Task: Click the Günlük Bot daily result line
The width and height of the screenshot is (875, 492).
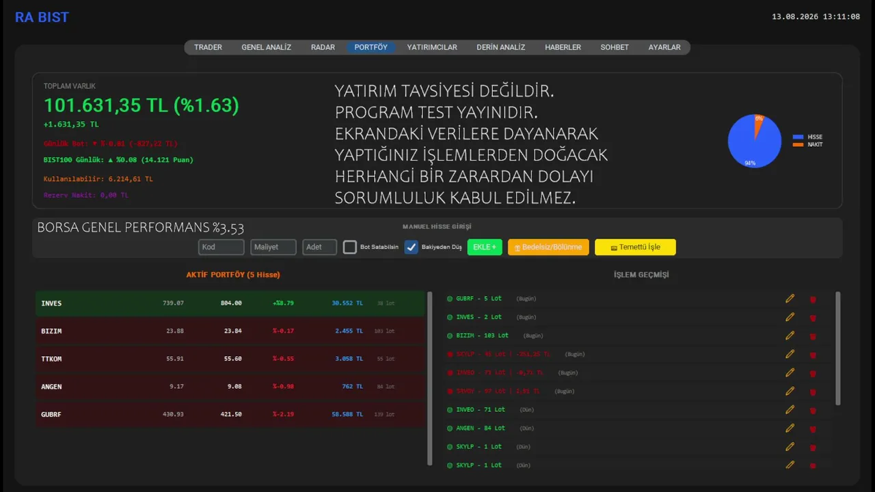Action: coord(111,143)
